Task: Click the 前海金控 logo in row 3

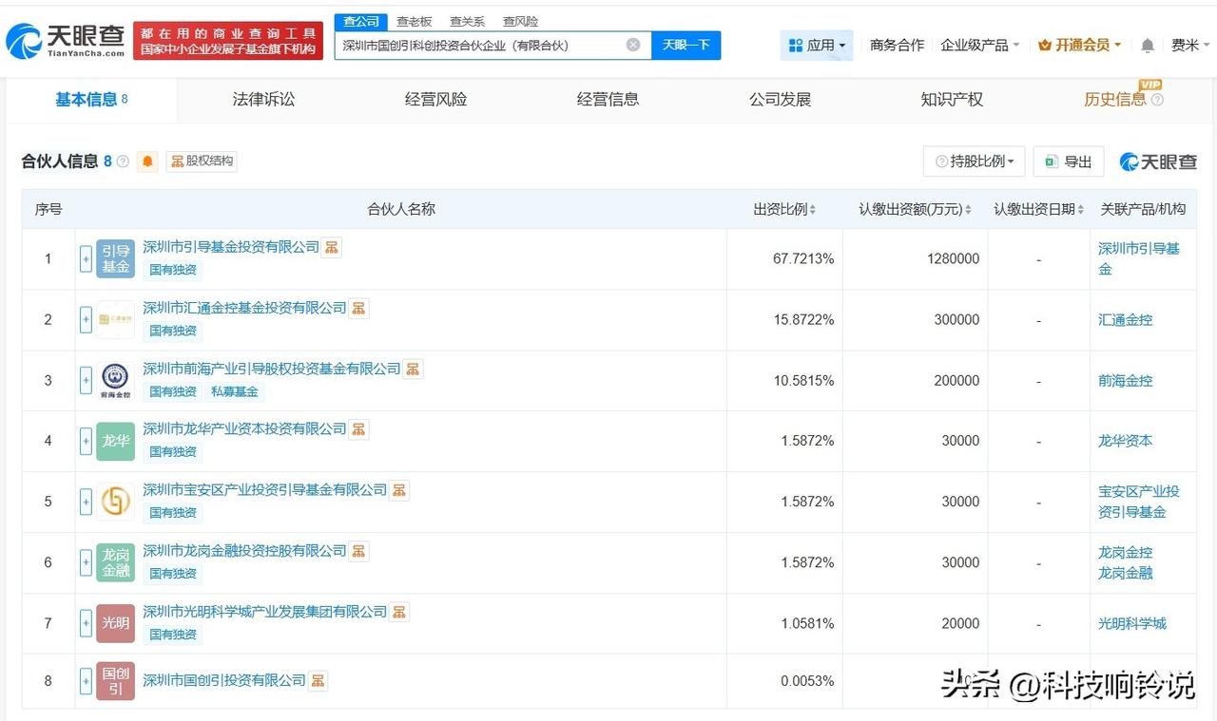Action: tap(115, 380)
